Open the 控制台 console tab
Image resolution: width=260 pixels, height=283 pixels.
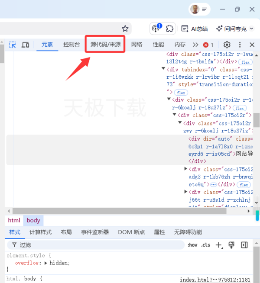[71, 45]
